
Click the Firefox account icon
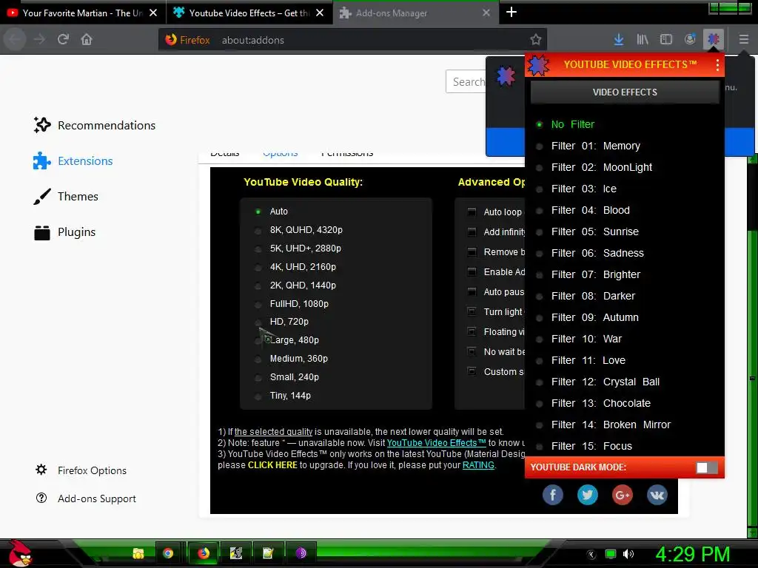[x=690, y=39]
